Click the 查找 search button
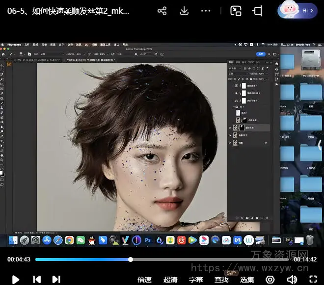The height and width of the screenshot is (285, 324). click(x=221, y=280)
